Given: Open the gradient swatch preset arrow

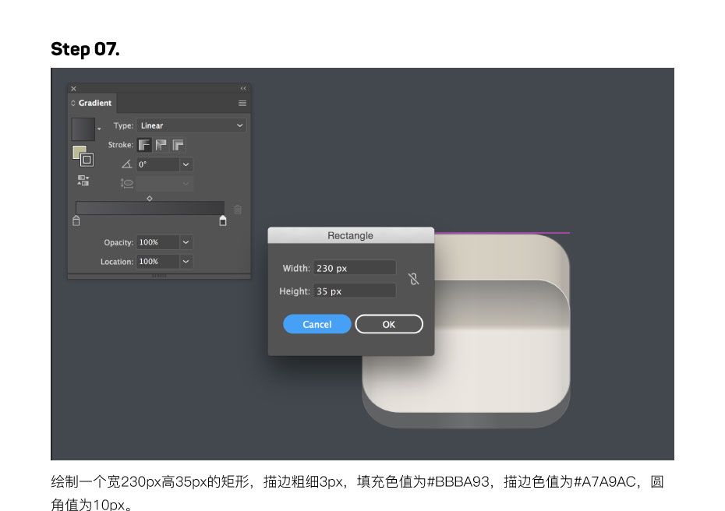Looking at the screenshot, I should point(99,129).
